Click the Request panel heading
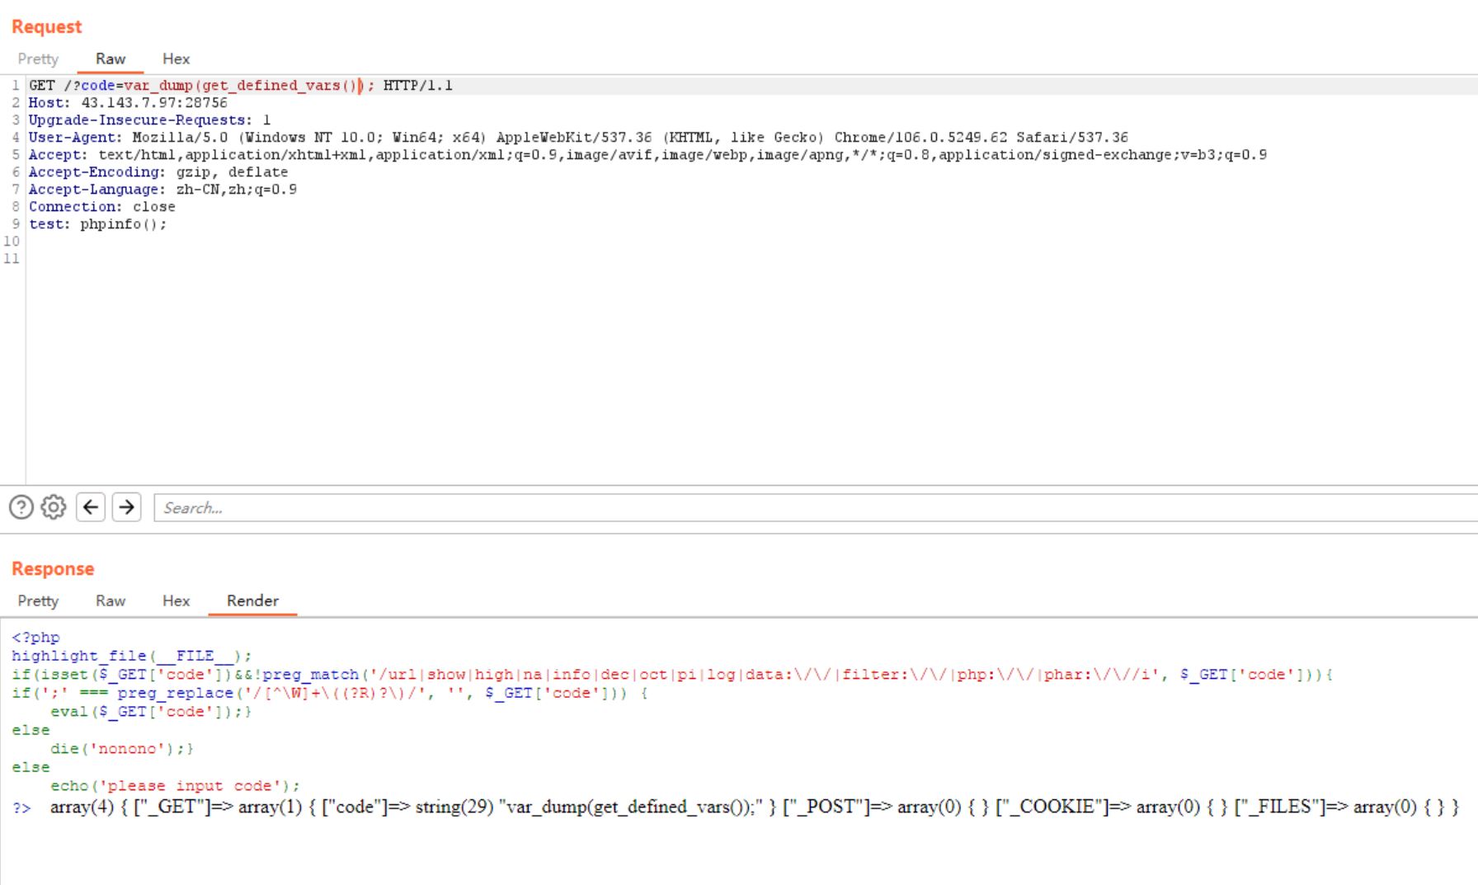Screen dimensions: 1478x885 [46, 26]
